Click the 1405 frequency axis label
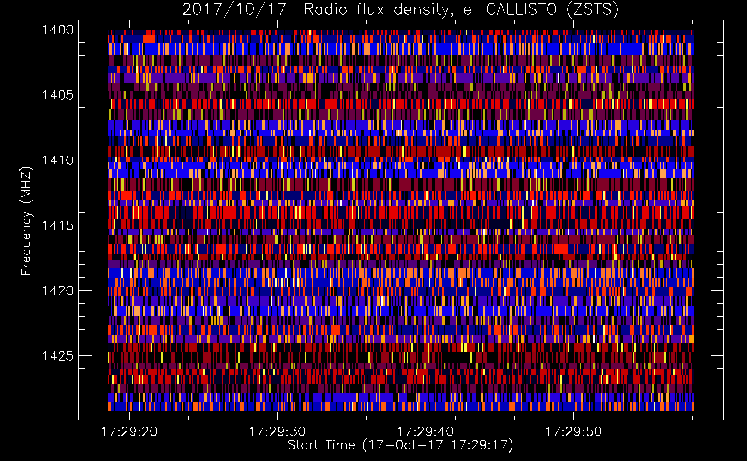 58,95
